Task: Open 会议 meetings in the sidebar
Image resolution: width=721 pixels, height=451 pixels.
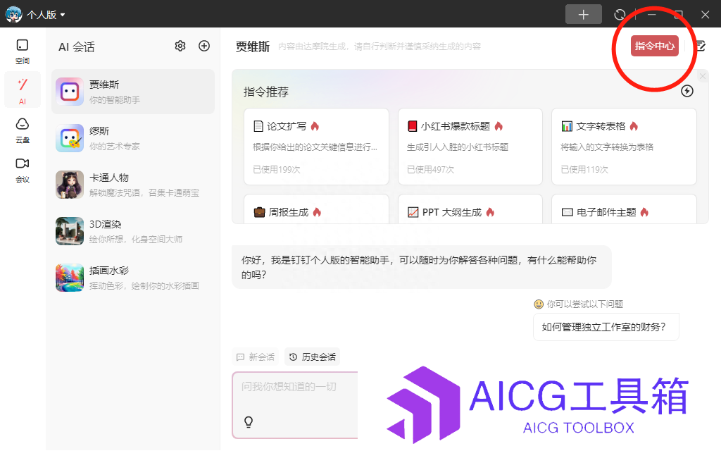Action: 22,170
